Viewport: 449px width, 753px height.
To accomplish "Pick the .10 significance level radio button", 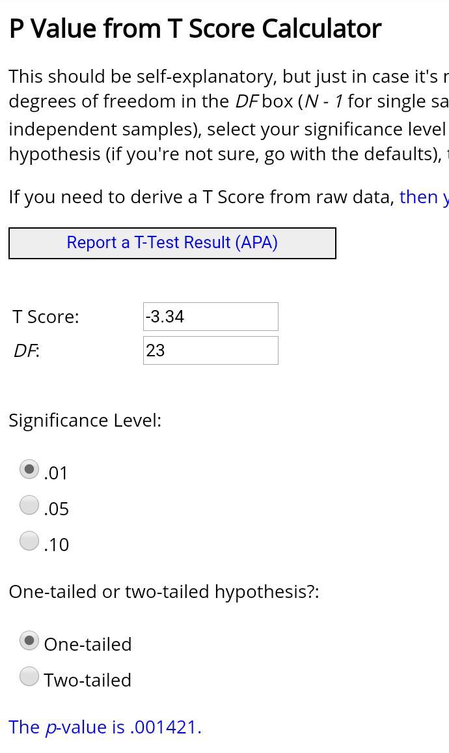I will 29,541.
